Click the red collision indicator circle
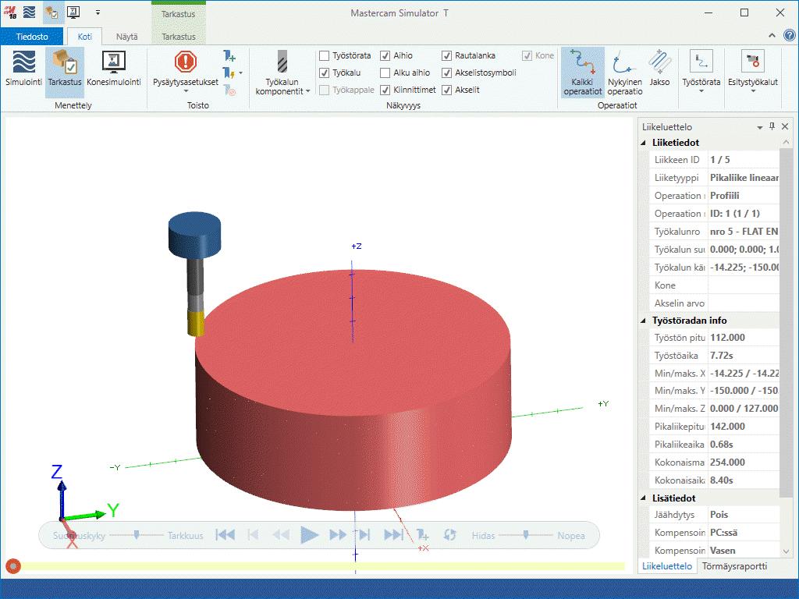 pyautogui.click(x=13, y=566)
